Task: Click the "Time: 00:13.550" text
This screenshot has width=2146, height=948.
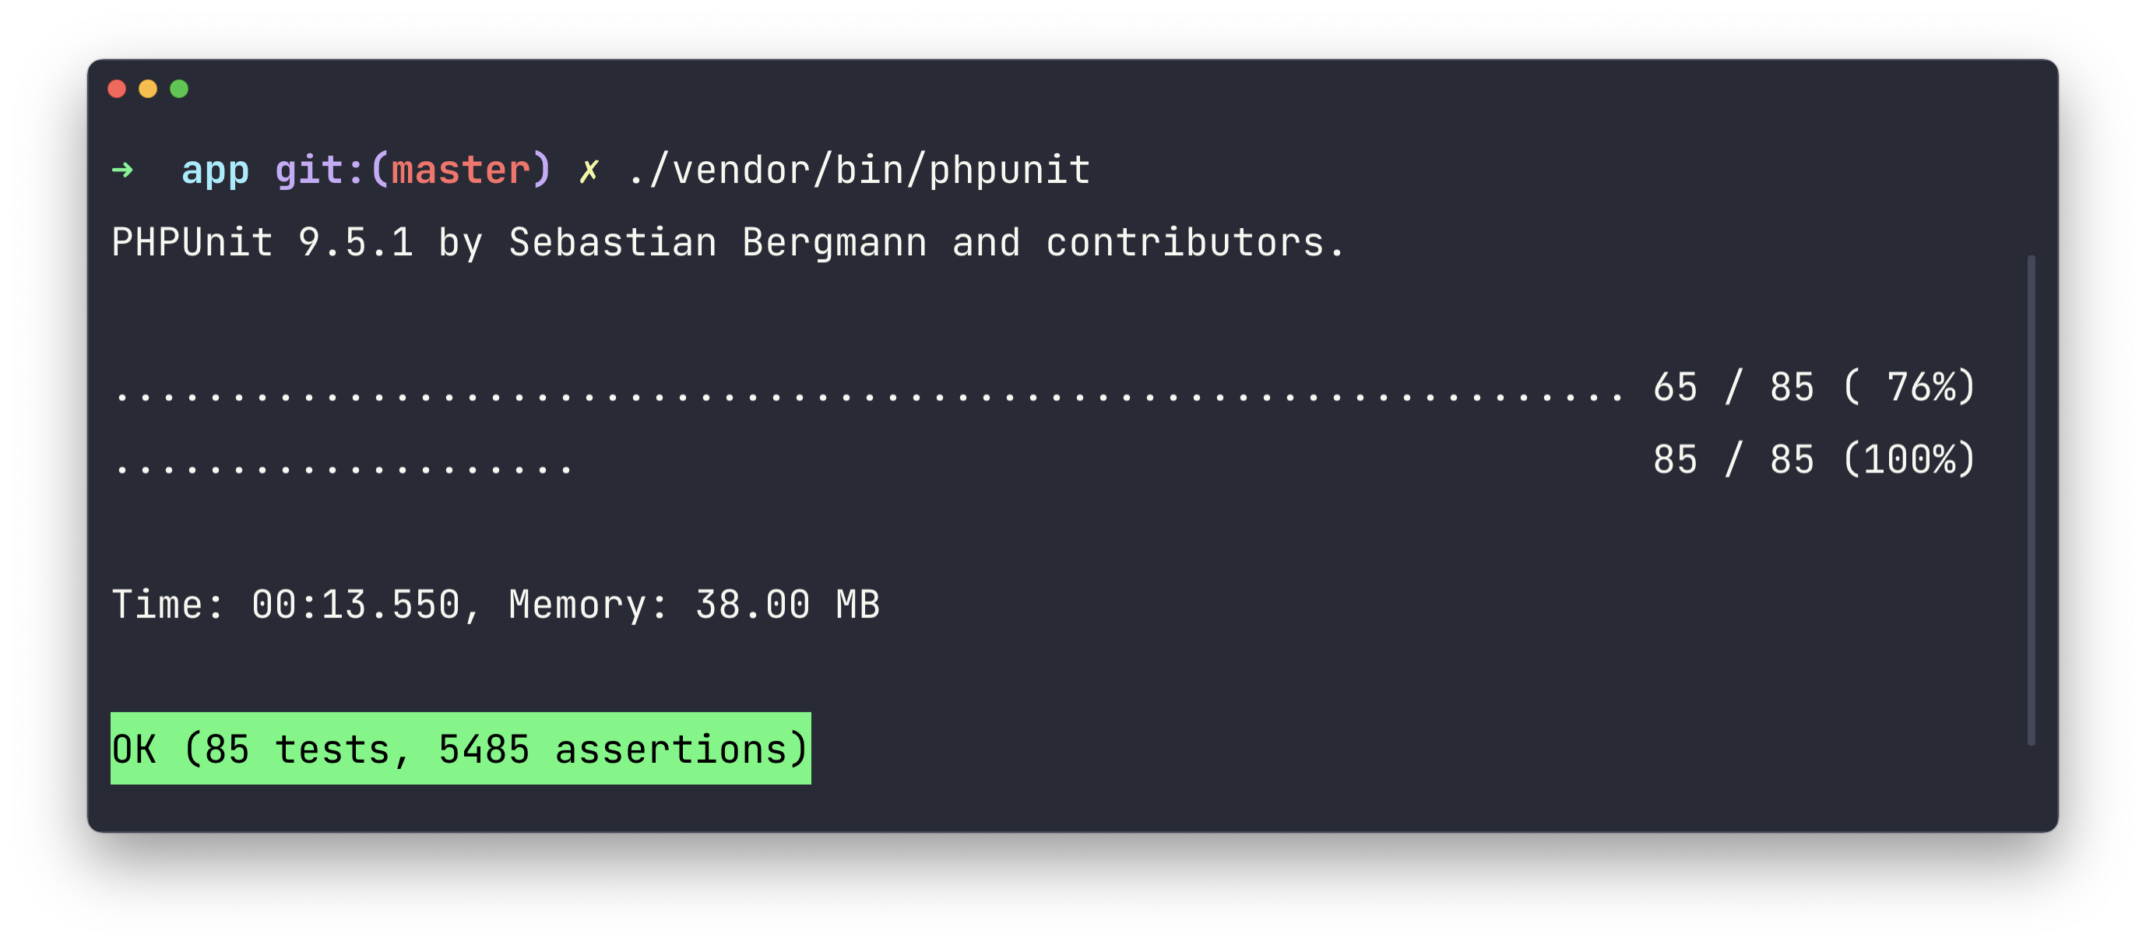Action: click(x=285, y=605)
